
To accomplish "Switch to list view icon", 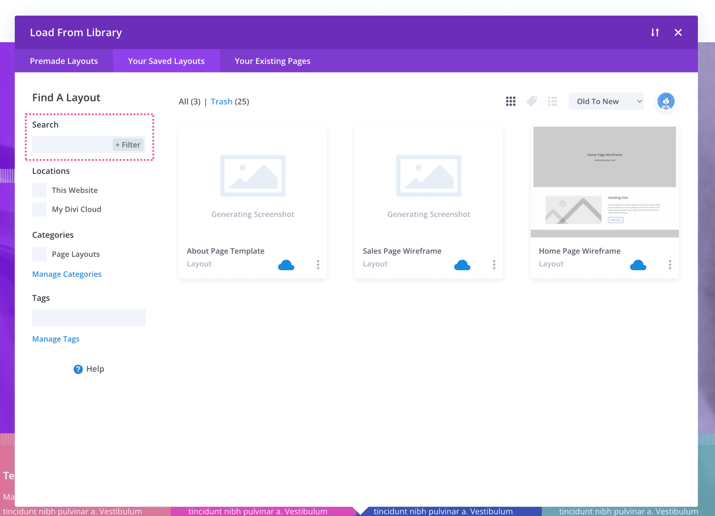I will tap(552, 101).
